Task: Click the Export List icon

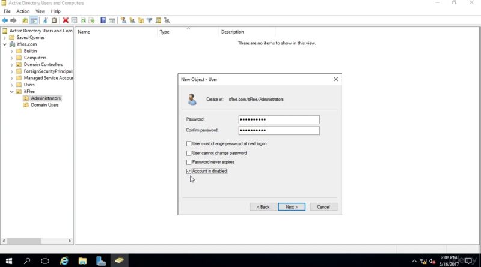Action: click(91, 20)
